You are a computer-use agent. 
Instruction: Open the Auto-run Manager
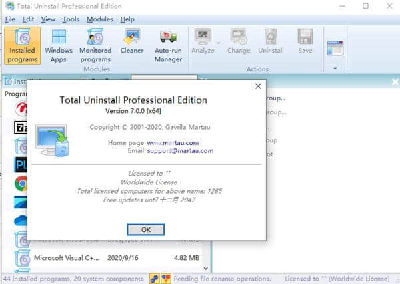click(168, 45)
